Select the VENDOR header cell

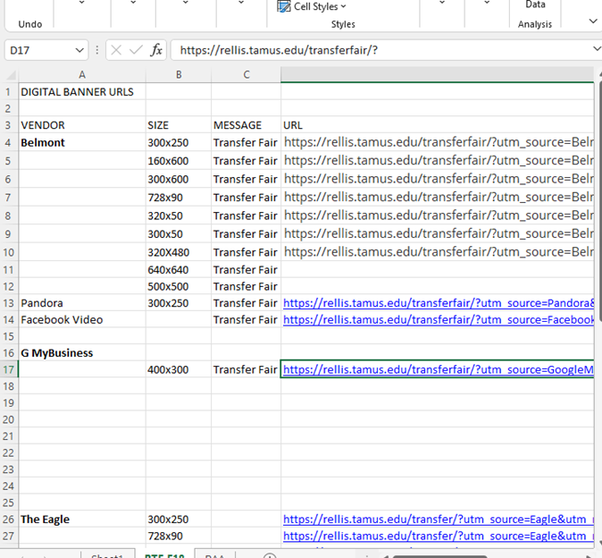coord(82,125)
